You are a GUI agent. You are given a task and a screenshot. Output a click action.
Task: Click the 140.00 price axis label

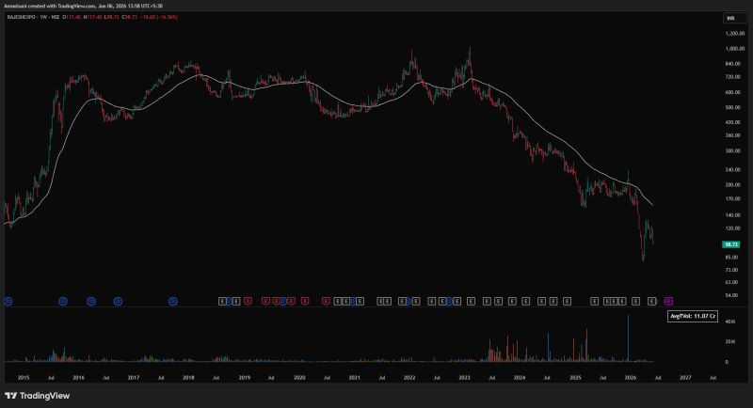pos(733,215)
